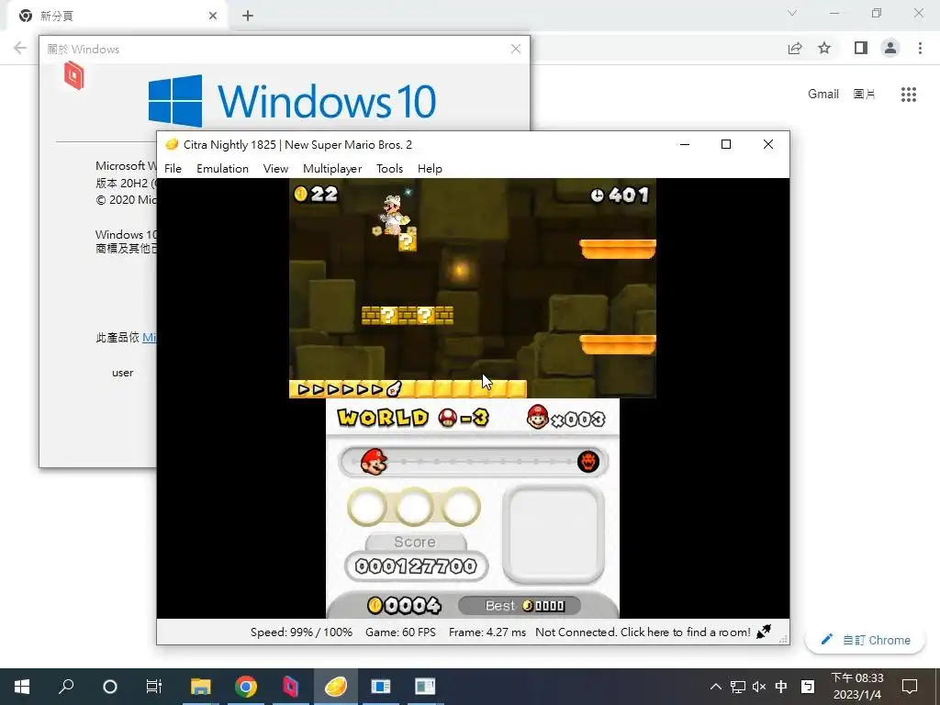Open the Multiplayer menu in Citra
The image size is (940, 705).
click(332, 169)
